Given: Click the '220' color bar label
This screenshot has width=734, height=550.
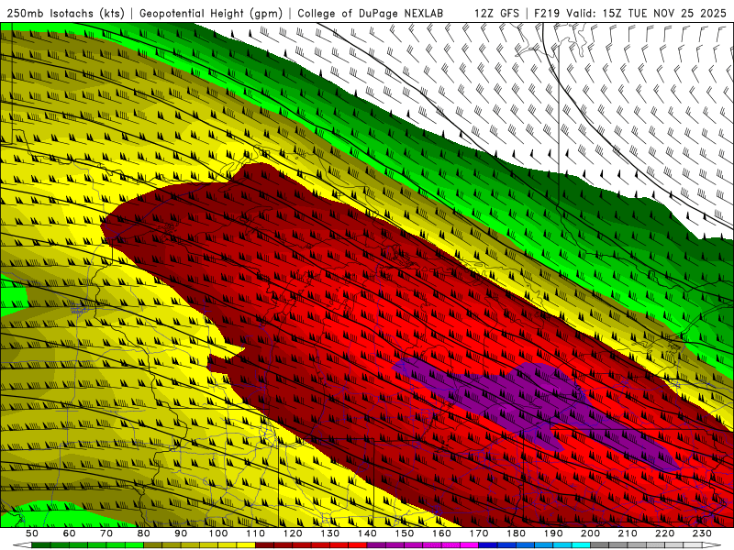Looking at the screenshot, I should point(664,533).
